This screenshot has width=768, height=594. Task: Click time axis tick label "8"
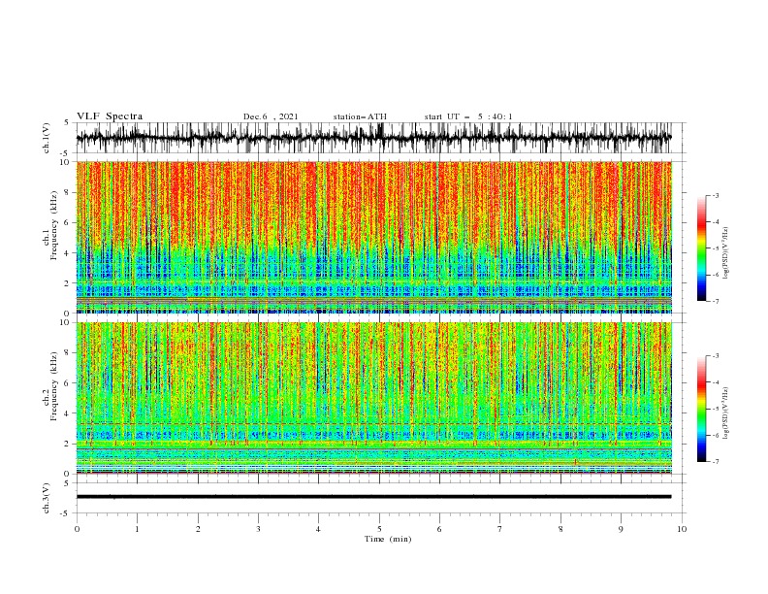click(x=560, y=529)
